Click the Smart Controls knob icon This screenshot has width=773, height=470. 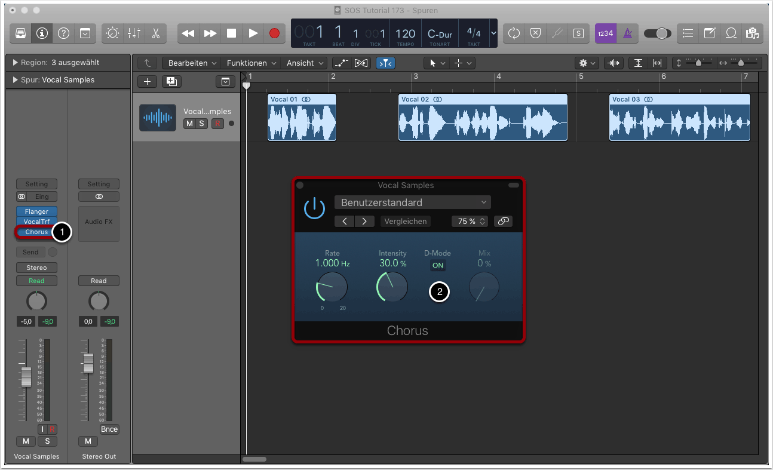(x=112, y=33)
